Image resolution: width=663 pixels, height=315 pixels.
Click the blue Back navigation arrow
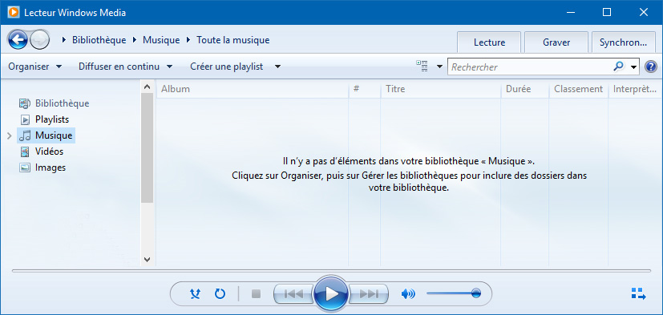coord(18,40)
